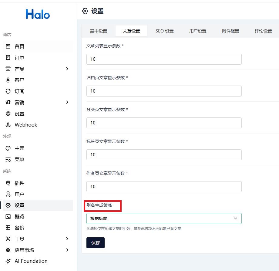The image size is (279, 271).
Task: Click the 菜单 list-settings icon
Action: [x=8, y=160]
